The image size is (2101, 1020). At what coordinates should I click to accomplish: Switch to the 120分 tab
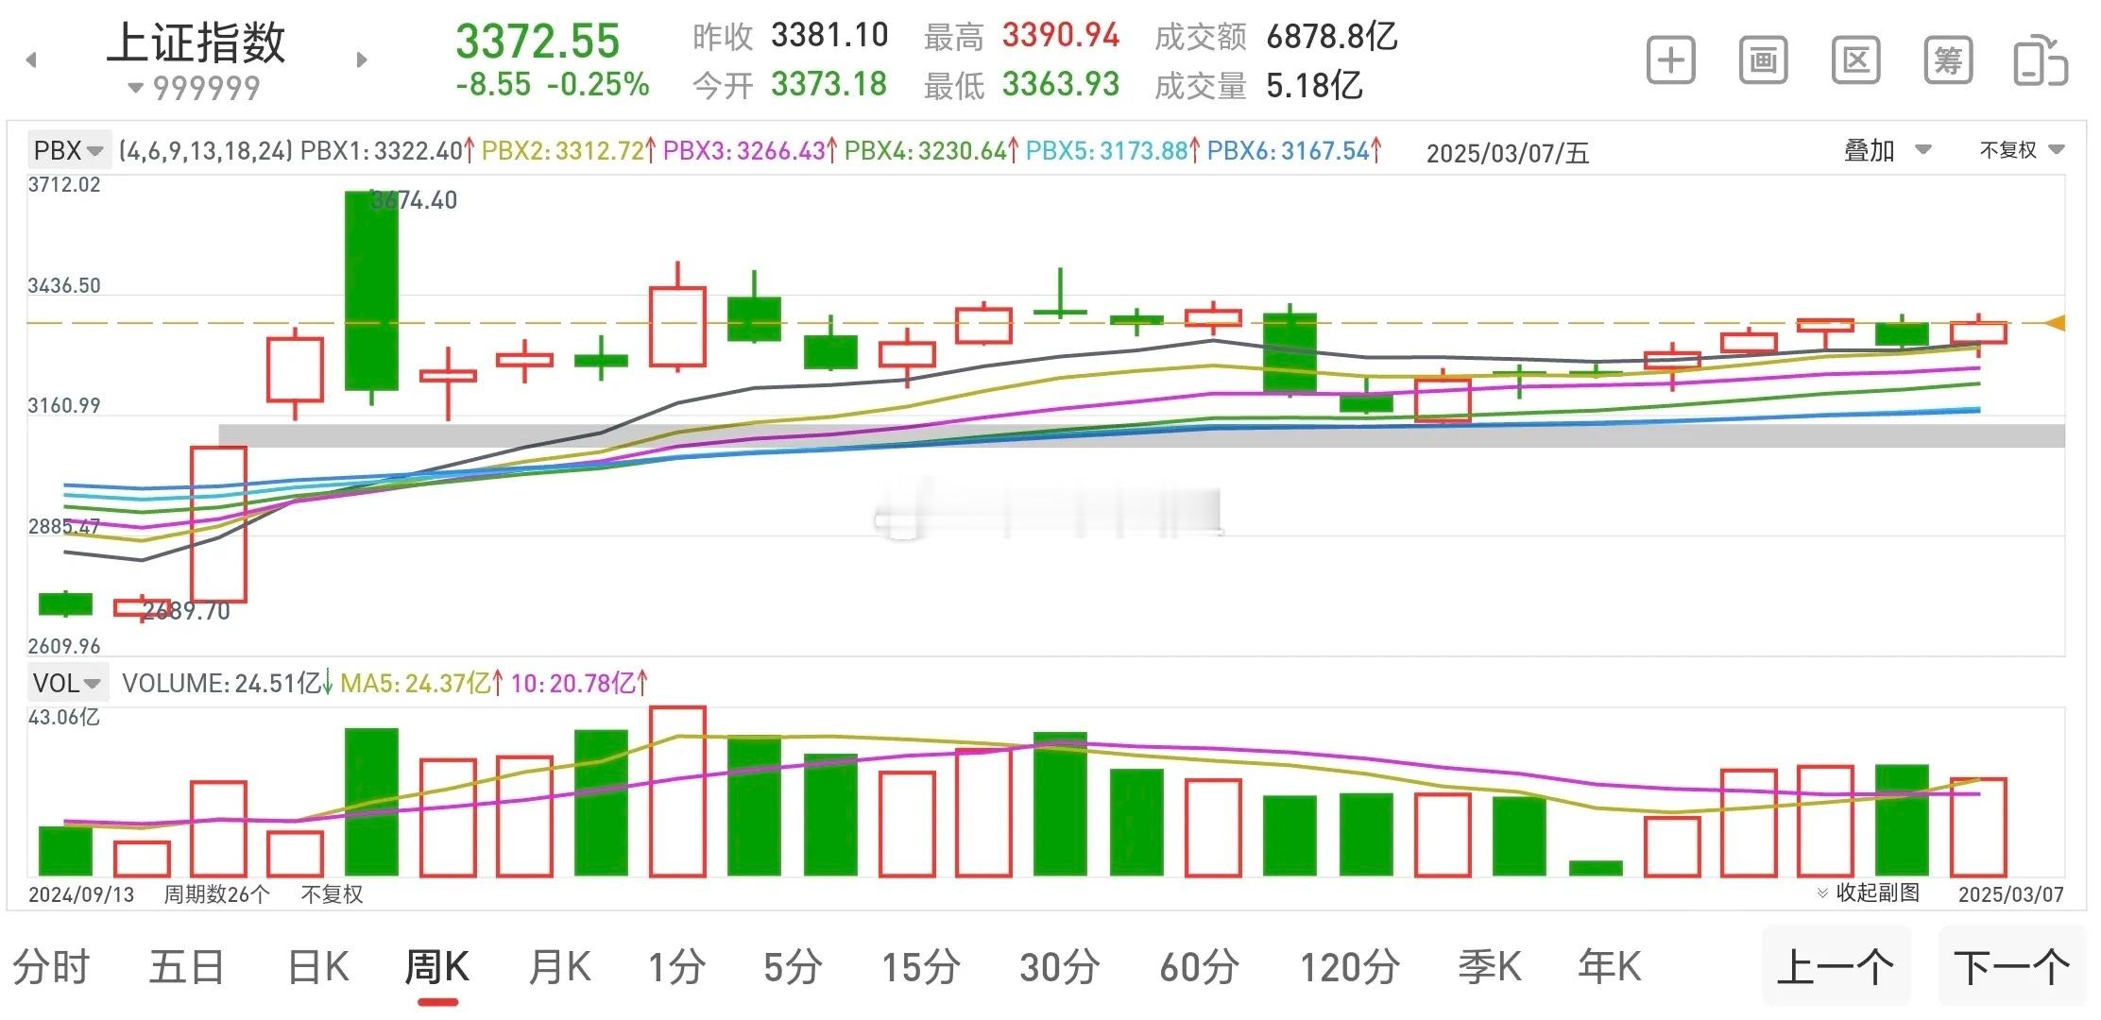(x=1350, y=967)
